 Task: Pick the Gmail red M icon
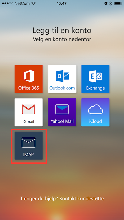point(29,109)
